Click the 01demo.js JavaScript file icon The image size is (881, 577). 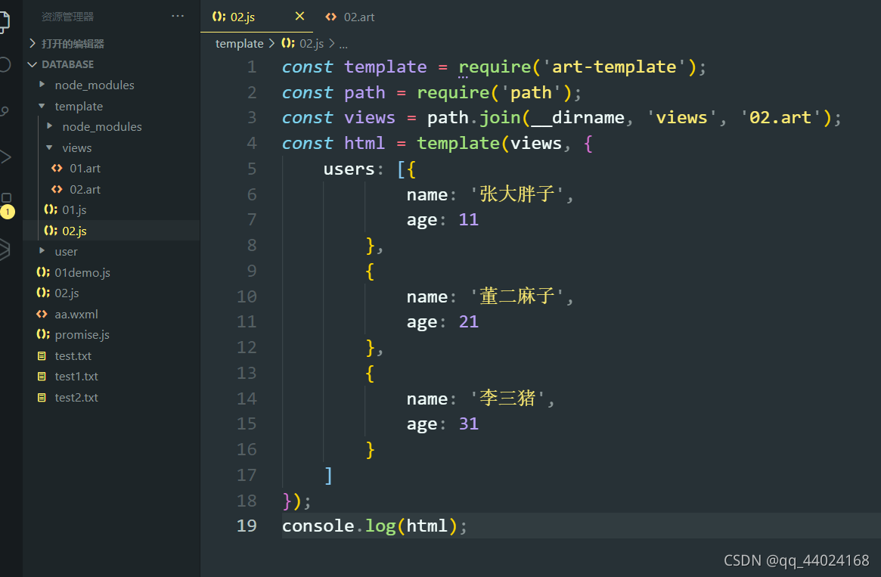coord(42,272)
